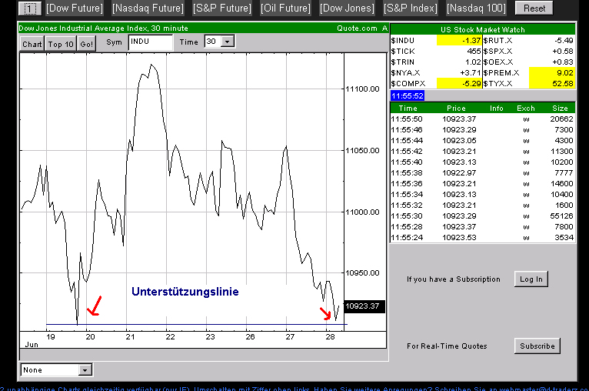The image size is (589, 391).
Task: Click the highlighted -5.29 COMPX value
Action: (459, 83)
